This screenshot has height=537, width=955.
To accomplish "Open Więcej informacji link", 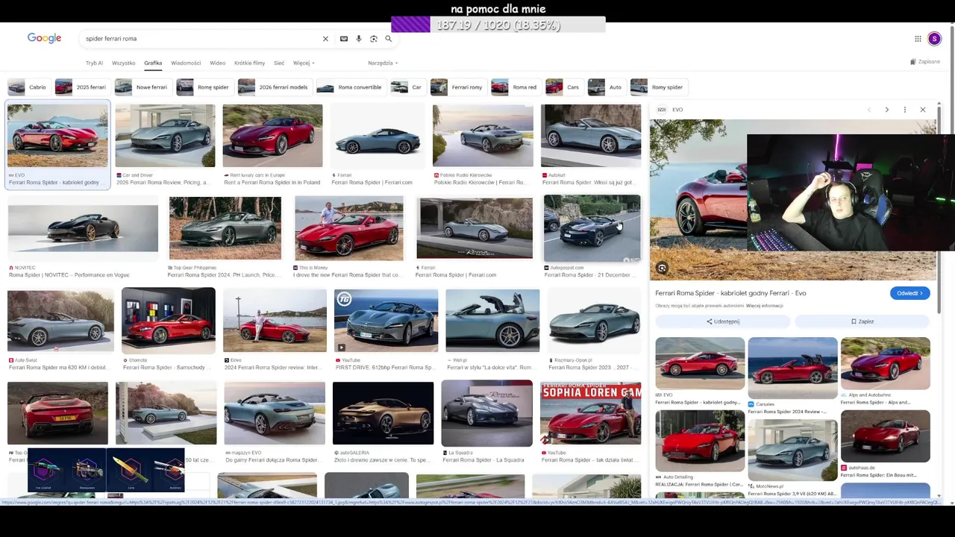I will (x=765, y=306).
